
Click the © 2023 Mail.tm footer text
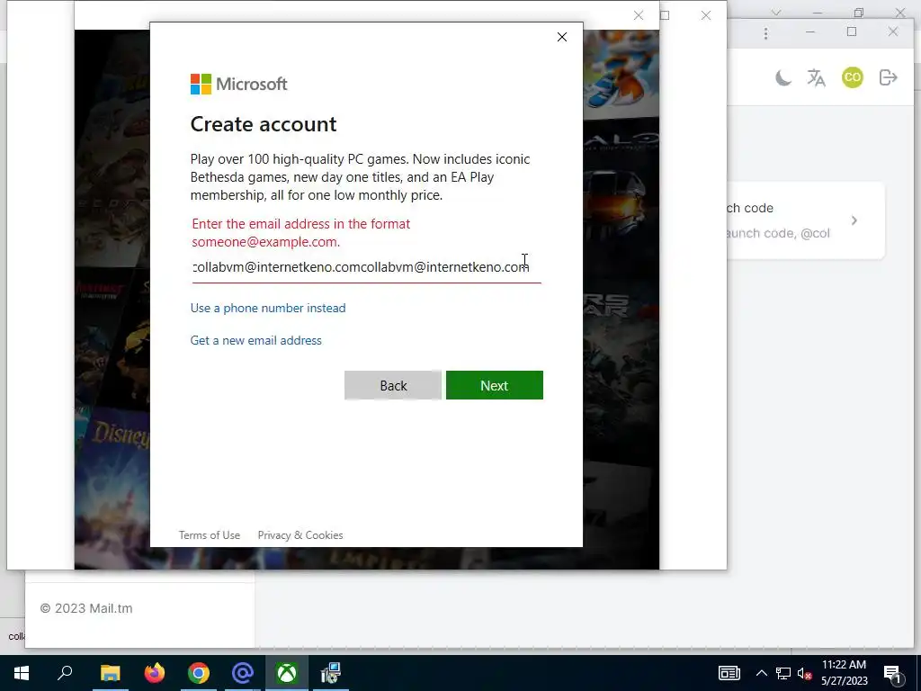pos(86,608)
